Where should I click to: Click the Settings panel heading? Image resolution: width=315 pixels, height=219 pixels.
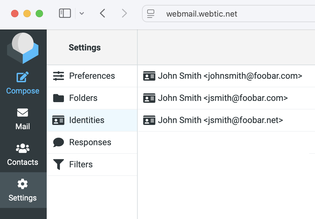pos(85,48)
